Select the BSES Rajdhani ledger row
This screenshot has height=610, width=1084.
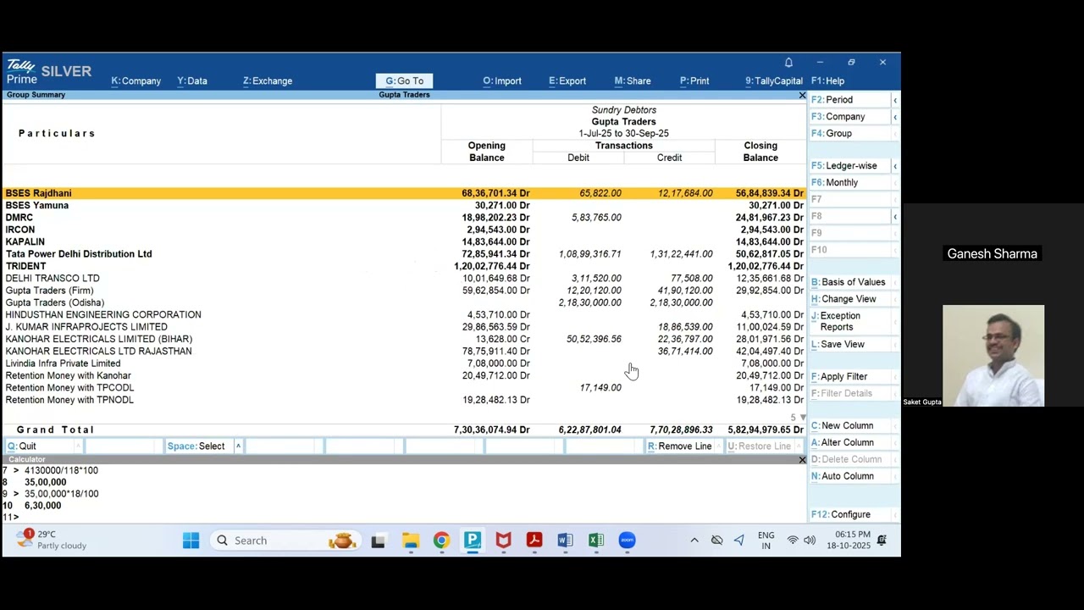[x=404, y=193]
